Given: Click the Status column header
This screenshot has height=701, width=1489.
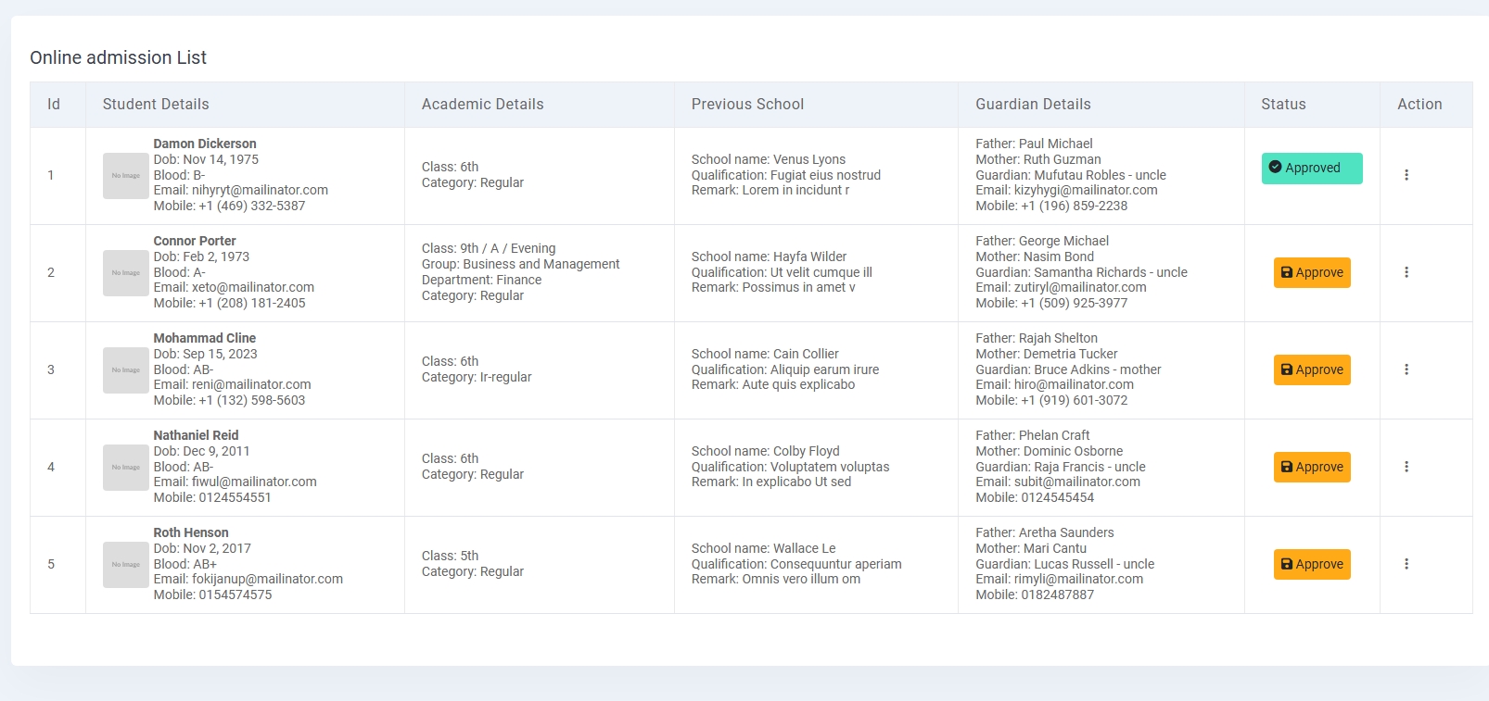Looking at the screenshot, I should (x=1283, y=105).
